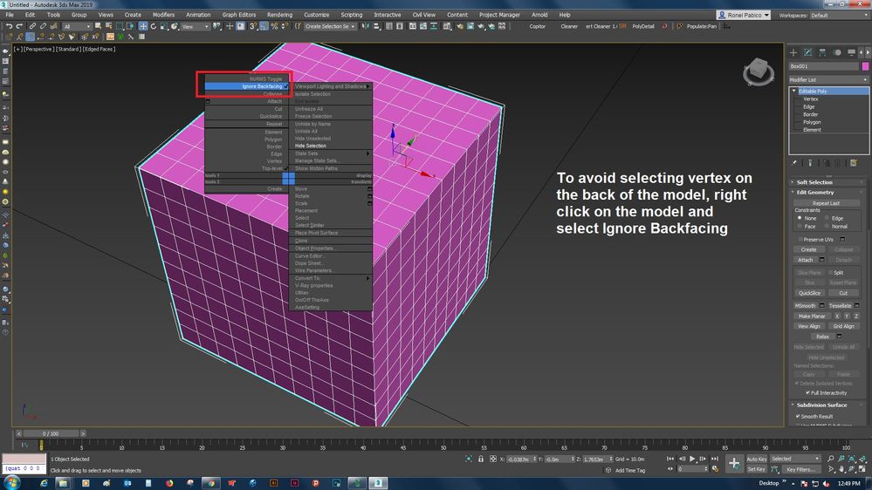
Task: Open the Motion tab in command panel
Action: (837, 52)
